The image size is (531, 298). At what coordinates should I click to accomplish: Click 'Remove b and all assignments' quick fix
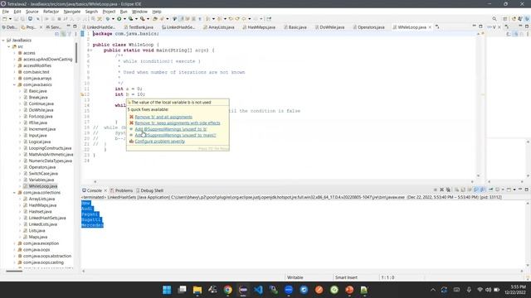coord(163,117)
